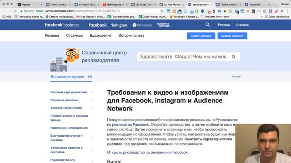The height and width of the screenshot is (163, 291).
Task: Click the Создать Страницу button
Action: [x=232, y=36]
